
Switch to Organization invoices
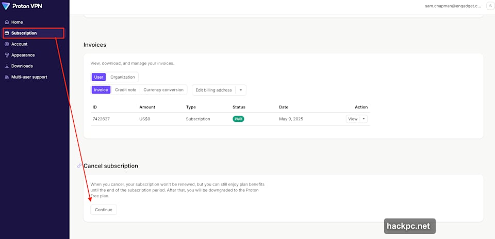(123, 77)
